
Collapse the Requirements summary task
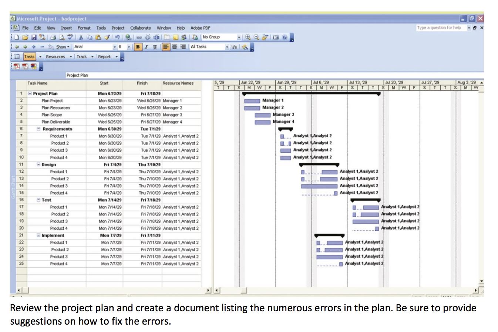(38, 129)
